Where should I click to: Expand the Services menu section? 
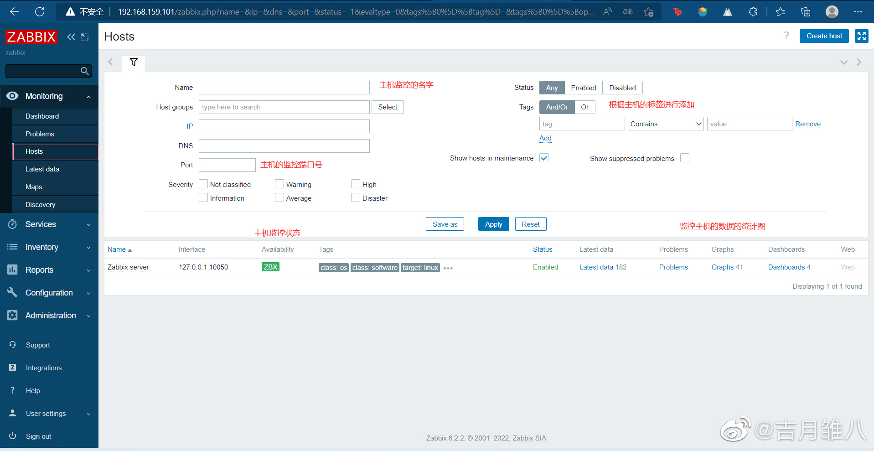pyautogui.click(x=49, y=224)
